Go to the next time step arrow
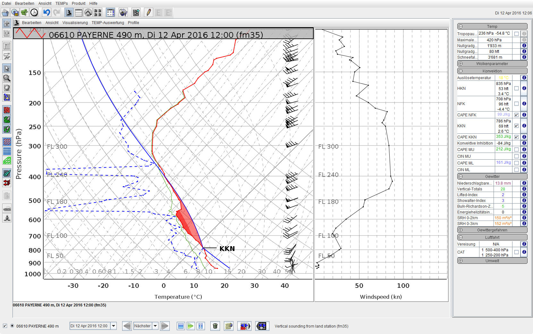This screenshot has height=334, width=533. click(x=165, y=326)
